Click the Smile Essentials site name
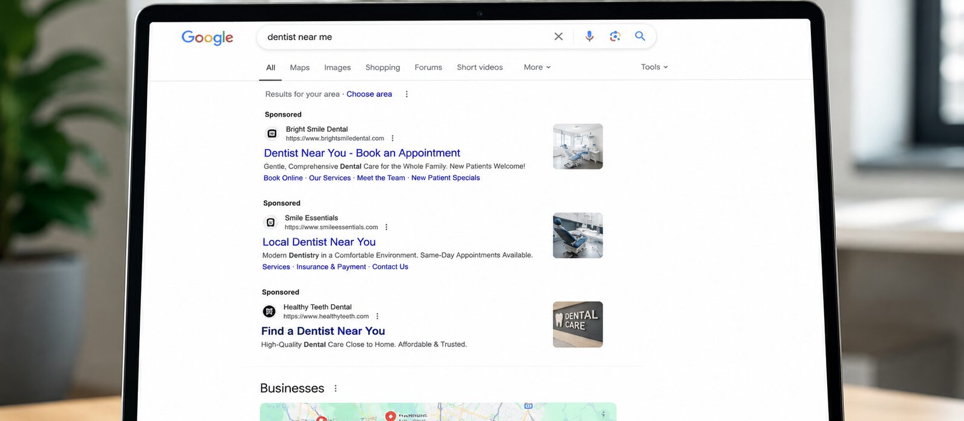The image size is (964, 421). pos(311,218)
